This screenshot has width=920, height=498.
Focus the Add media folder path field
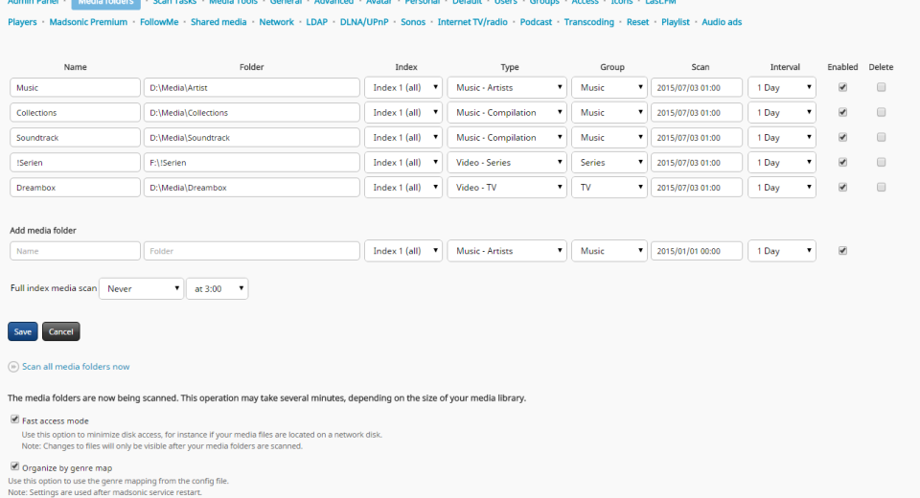pyautogui.click(x=252, y=251)
